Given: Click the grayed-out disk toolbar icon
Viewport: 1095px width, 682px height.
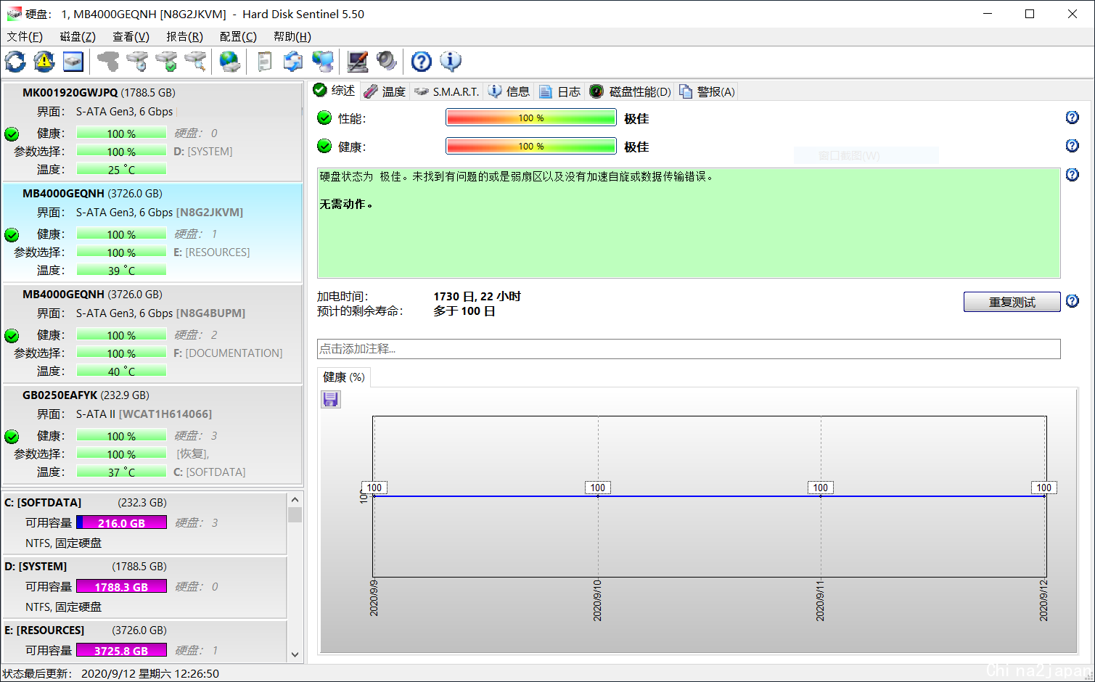Looking at the screenshot, I should coord(108,62).
